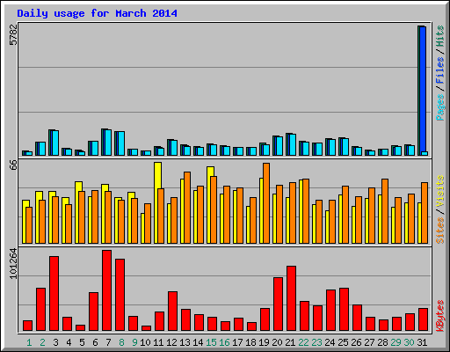Image resolution: width=450 pixels, height=352 pixels.
Task: Click day 24 on the x-axis
Action: point(330,342)
